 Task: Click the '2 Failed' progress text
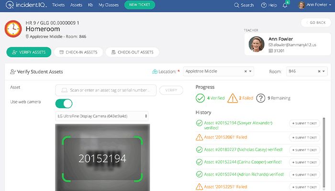246,98
